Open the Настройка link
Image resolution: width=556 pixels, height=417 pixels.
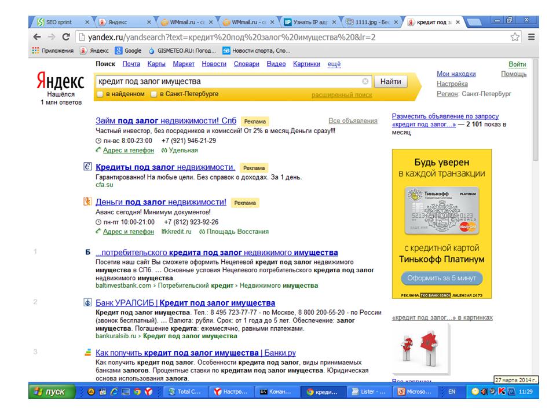(452, 84)
